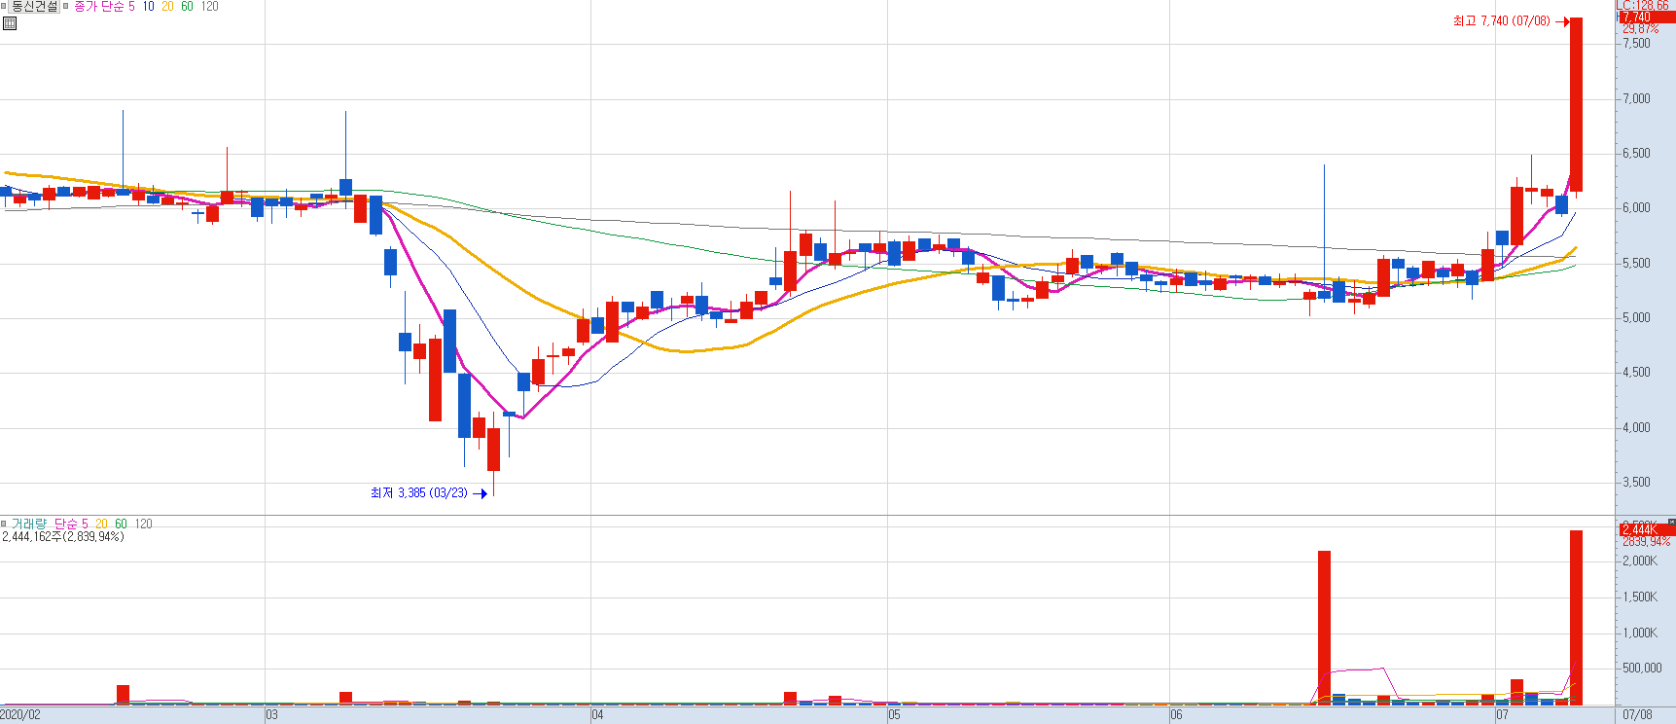
Task: Click the green 60 volume MA period
Action: 121,524
